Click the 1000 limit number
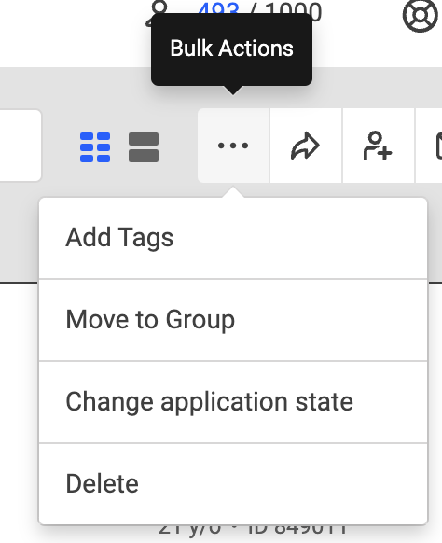 (x=294, y=10)
